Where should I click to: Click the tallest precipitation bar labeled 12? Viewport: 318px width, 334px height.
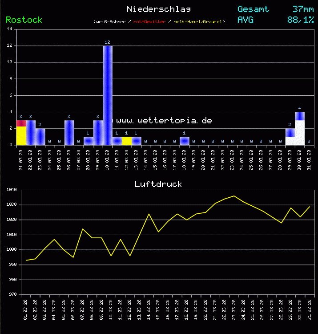pos(107,95)
